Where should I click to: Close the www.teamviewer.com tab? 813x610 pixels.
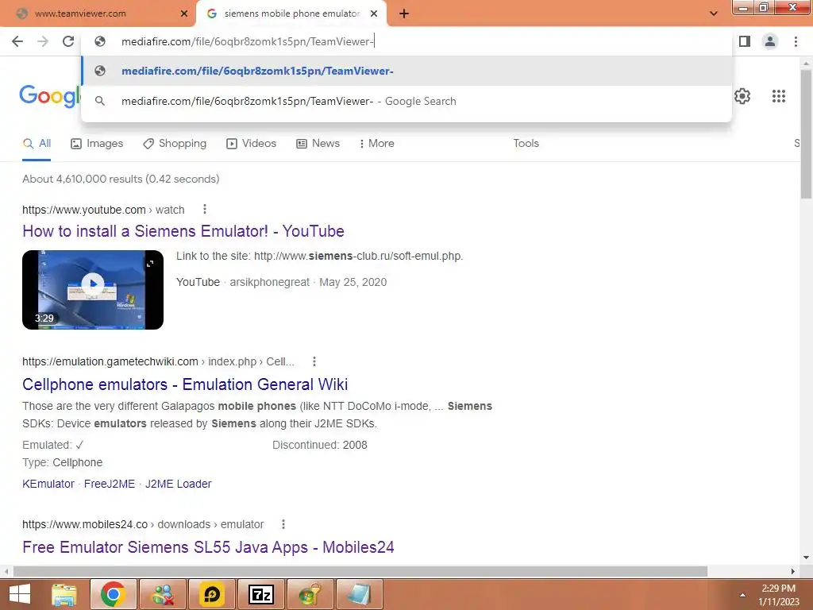(x=184, y=14)
